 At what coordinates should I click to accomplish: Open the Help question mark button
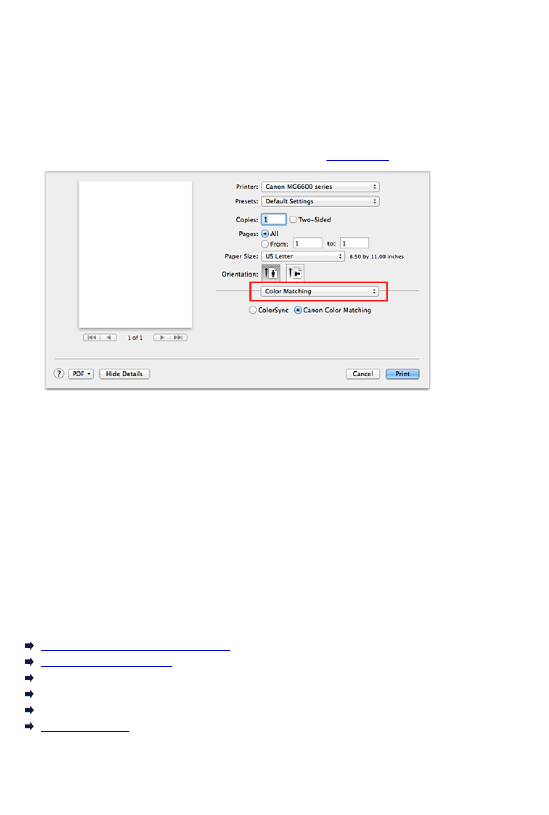point(59,374)
